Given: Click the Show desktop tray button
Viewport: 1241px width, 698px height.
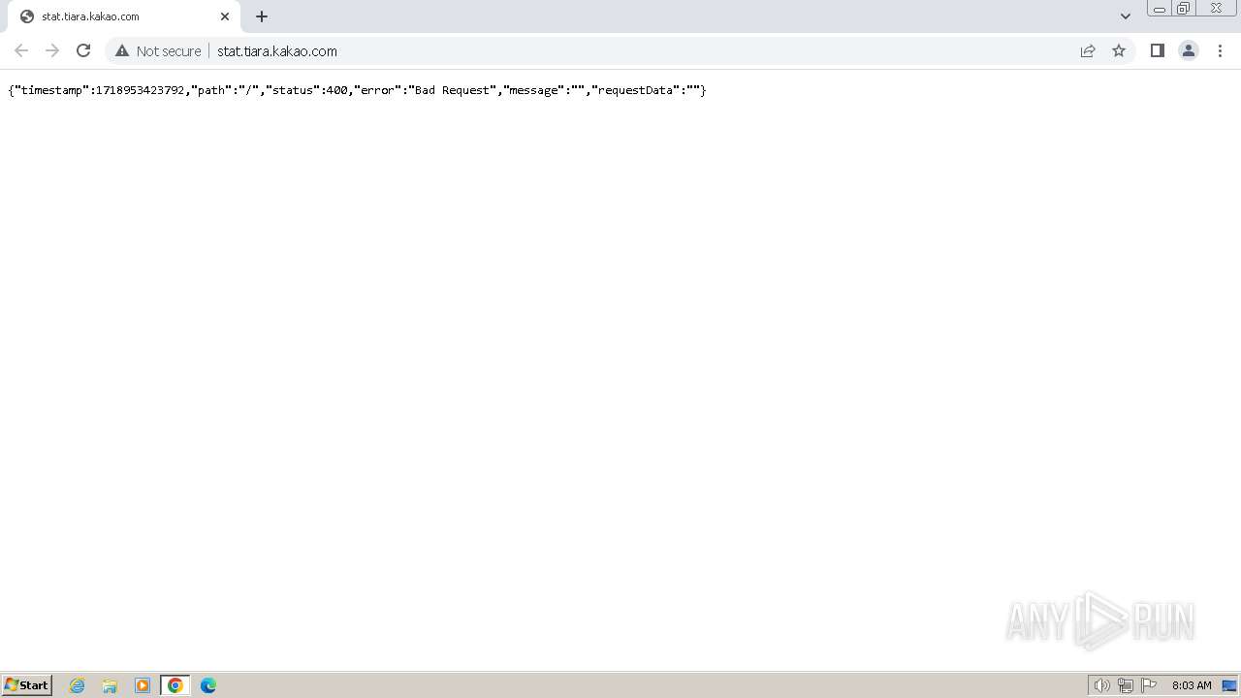Looking at the screenshot, I should tap(1229, 685).
